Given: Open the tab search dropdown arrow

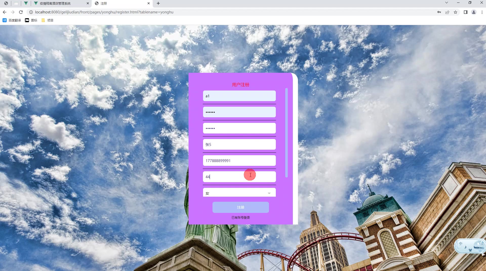Looking at the screenshot, I should 447,3.
